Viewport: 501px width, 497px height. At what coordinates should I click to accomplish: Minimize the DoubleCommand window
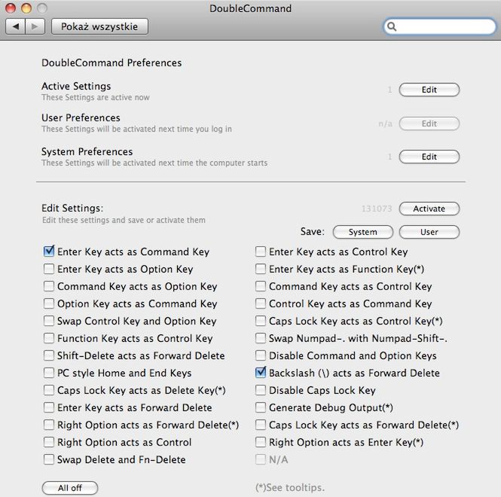click(x=26, y=8)
